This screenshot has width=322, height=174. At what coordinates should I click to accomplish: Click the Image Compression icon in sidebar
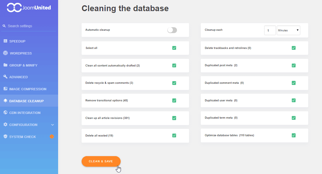pyautogui.click(x=5, y=89)
